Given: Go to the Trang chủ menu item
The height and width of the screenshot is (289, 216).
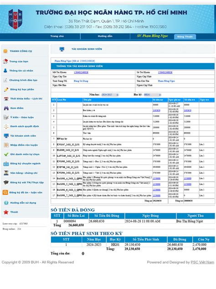Looking at the screenshot, I should tap(57, 36).
